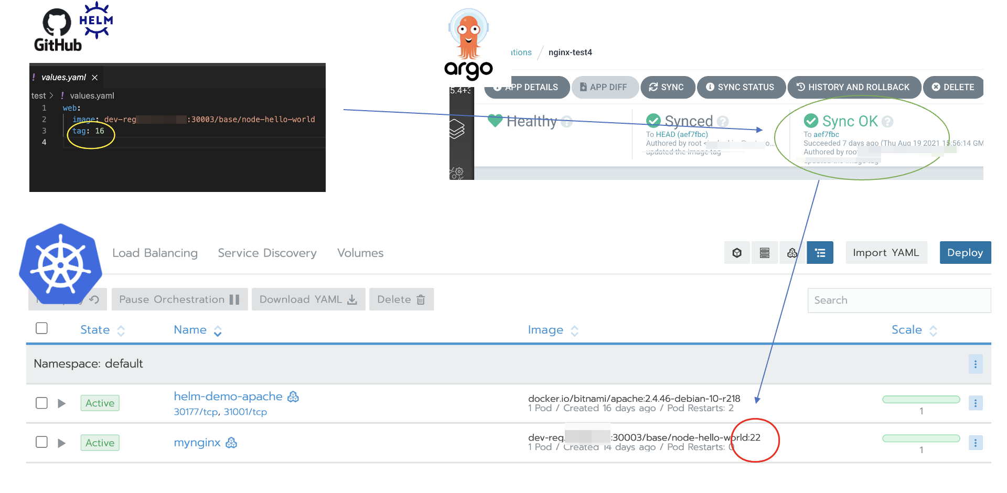Viewport: 1007px width, 493px height.
Task: Switch to the flat list view icon
Action: pos(765,253)
